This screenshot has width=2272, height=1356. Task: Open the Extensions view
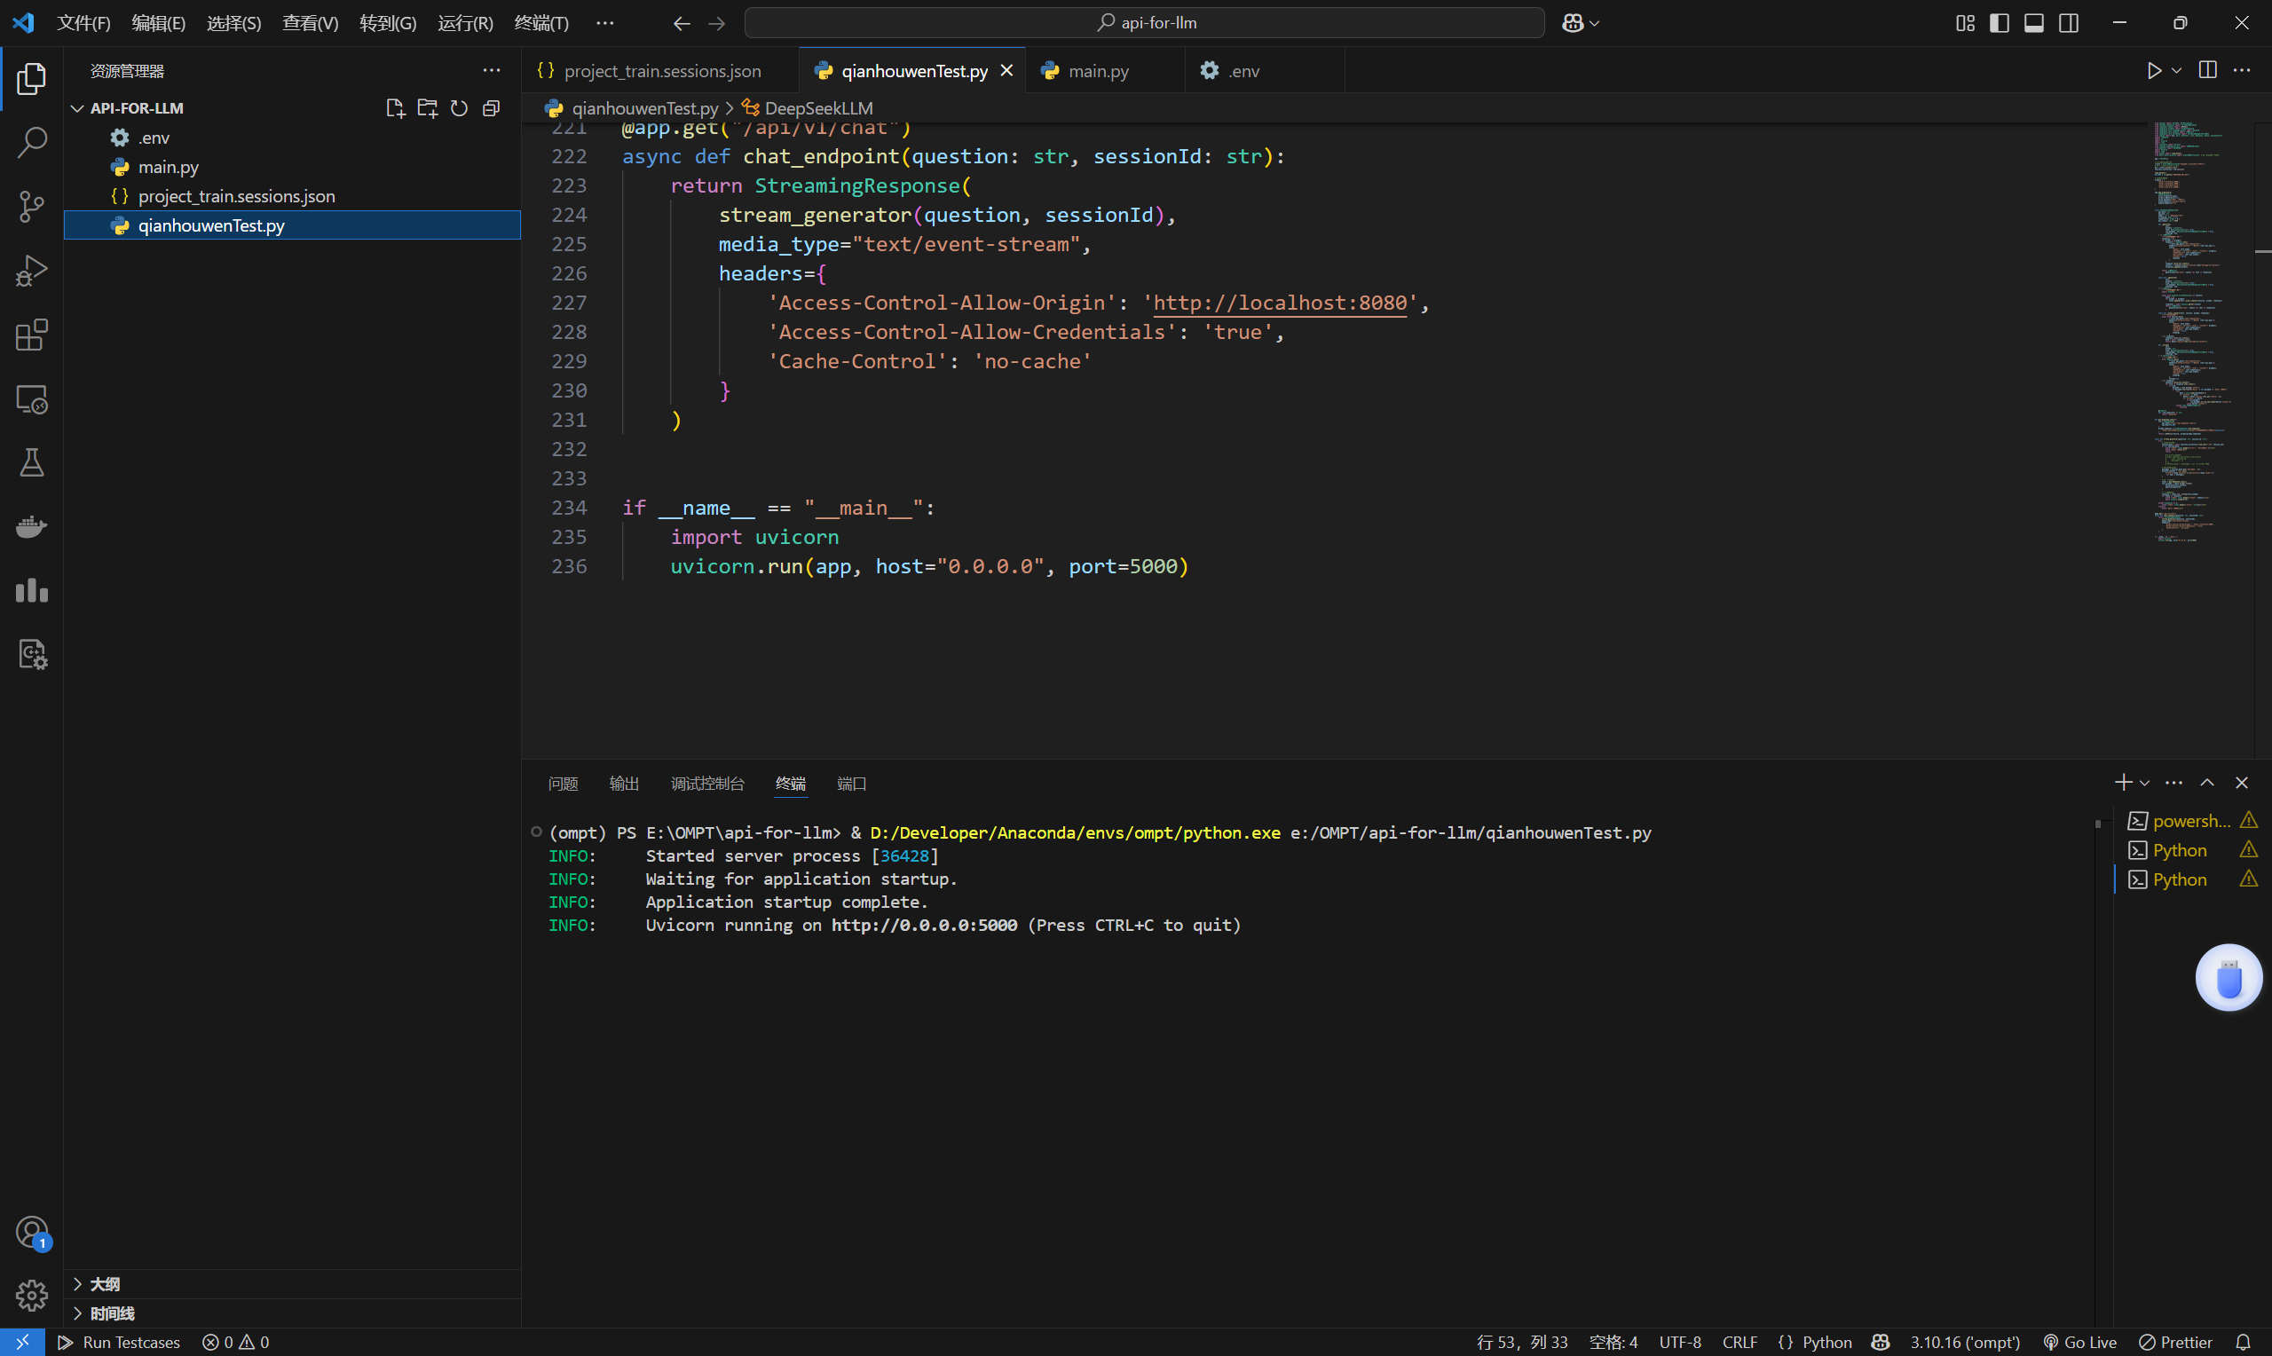tap(32, 335)
